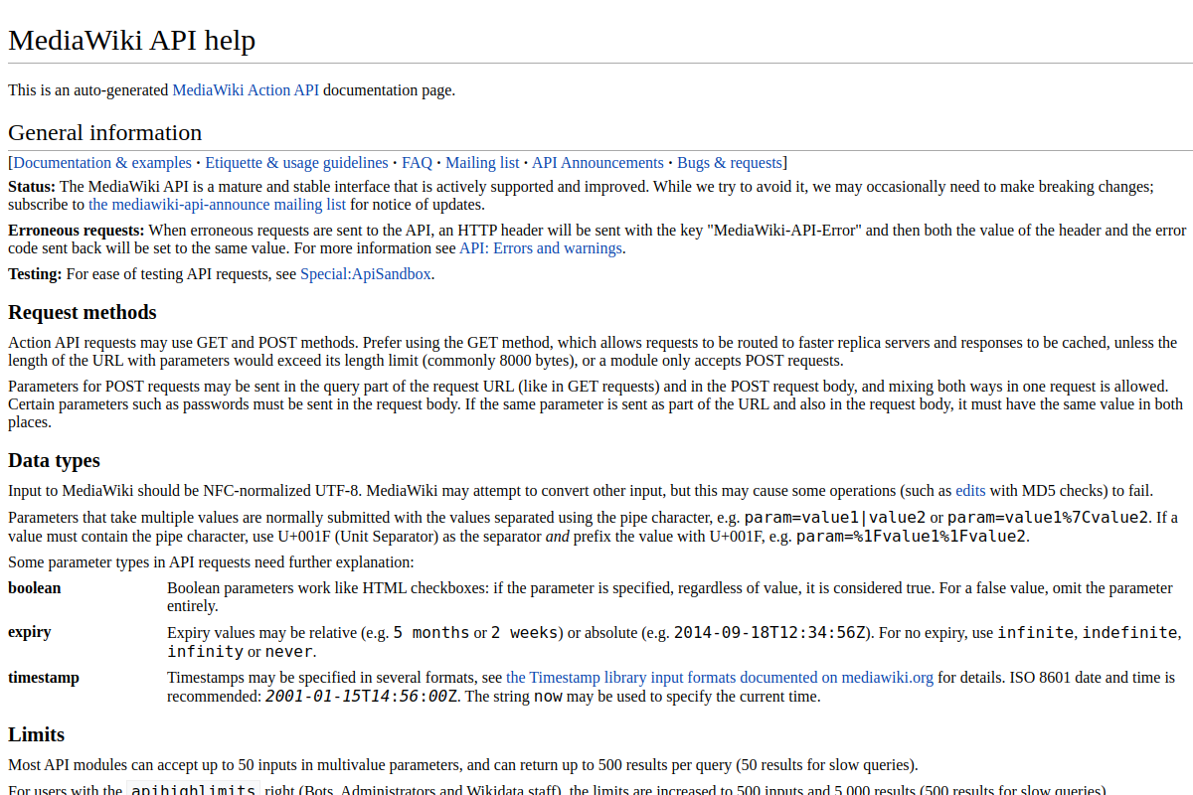This screenshot has height=795, width=1193.
Task: Click the code word now in timestamp description
Action: click(x=549, y=696)
